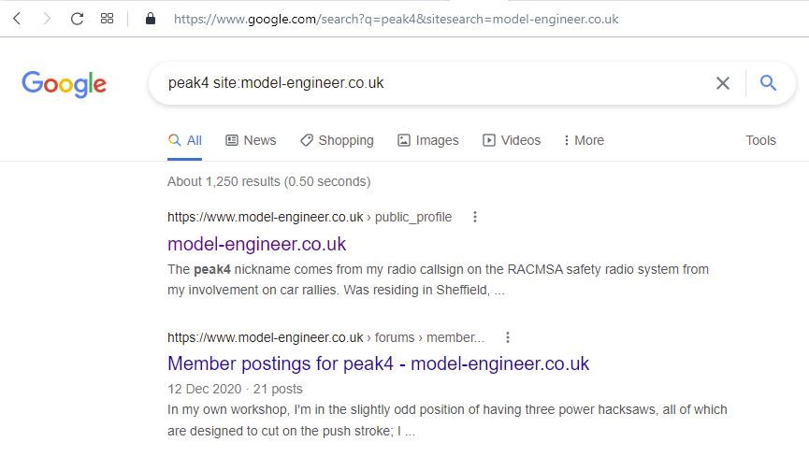Open three-dot menu for public_profile result
The image size is (809, 456).
click(x=475, y=217)
